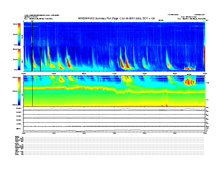The height and width of the screenshot is (171, 221).
Task: Click the TNR panel color scale bar
Action: (19, 91)
